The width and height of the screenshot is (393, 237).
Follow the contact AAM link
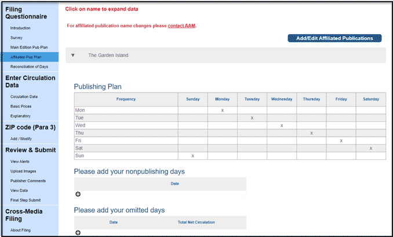(x=181, y=25)
